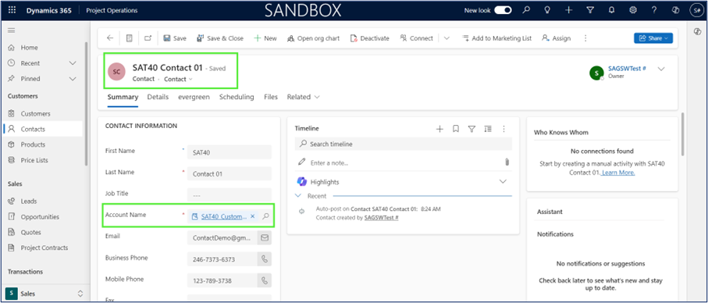Switch to Summary tab
The image size is (708, 303).
123,97
